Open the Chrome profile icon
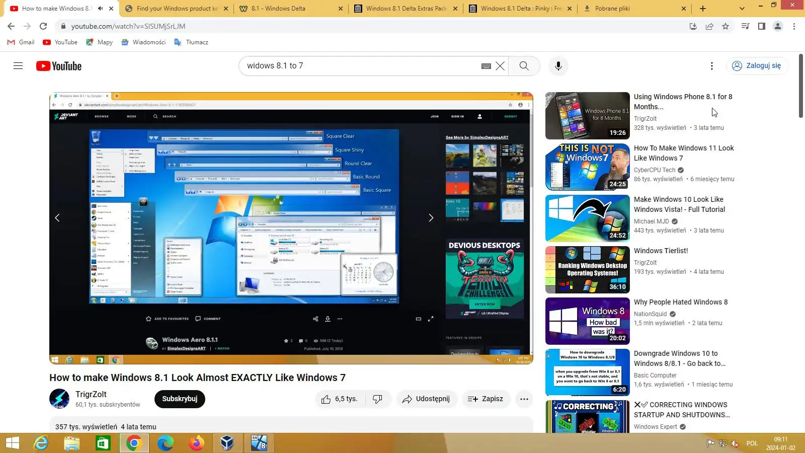Screen dimensions: 805x453 (x=778, y=26)
